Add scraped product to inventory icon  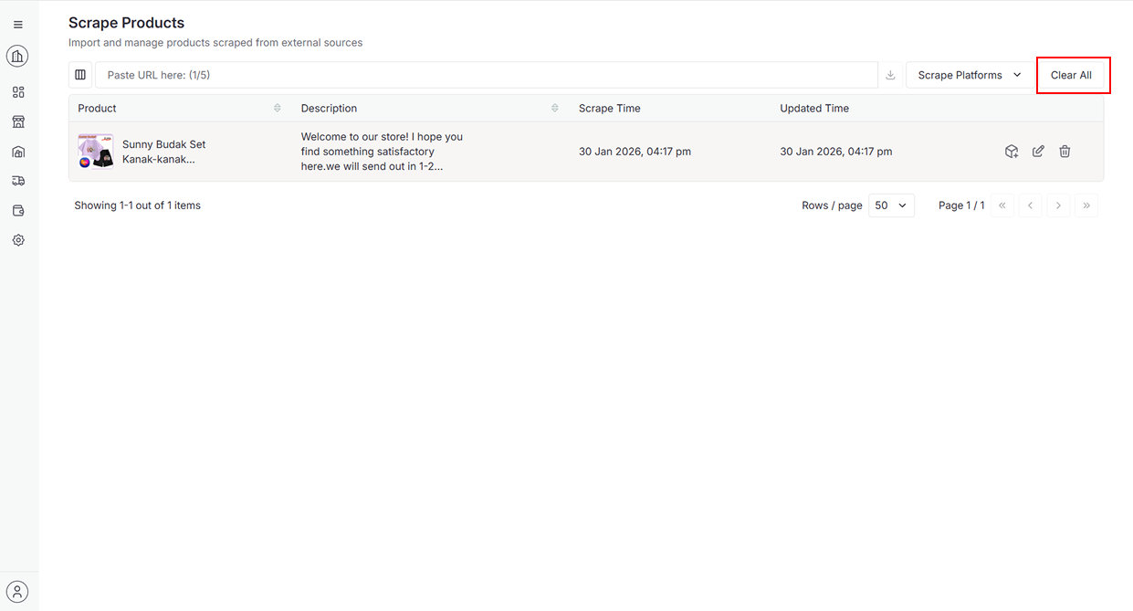[x=1012, y=152]
